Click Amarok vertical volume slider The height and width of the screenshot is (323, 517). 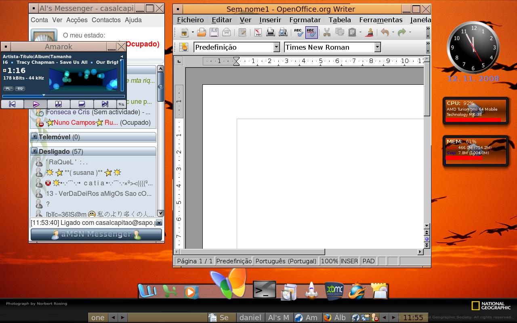point(122,75)
